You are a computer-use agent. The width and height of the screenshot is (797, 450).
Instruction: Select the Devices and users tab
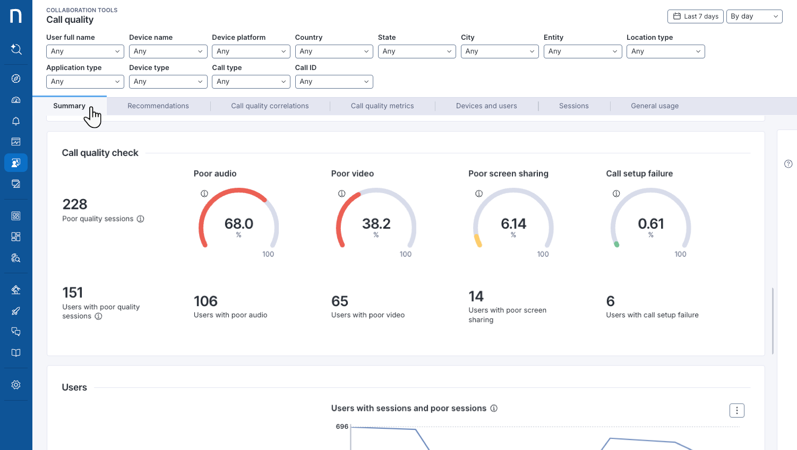[x=486, y=106]
